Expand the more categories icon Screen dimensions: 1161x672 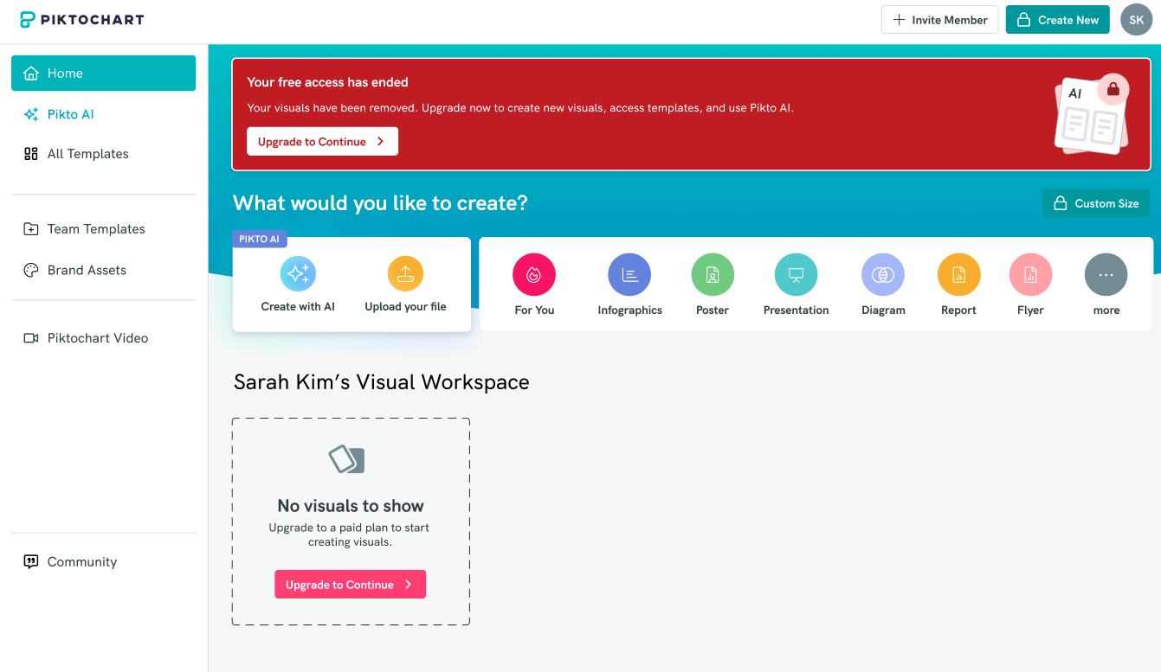(1106, 275)
